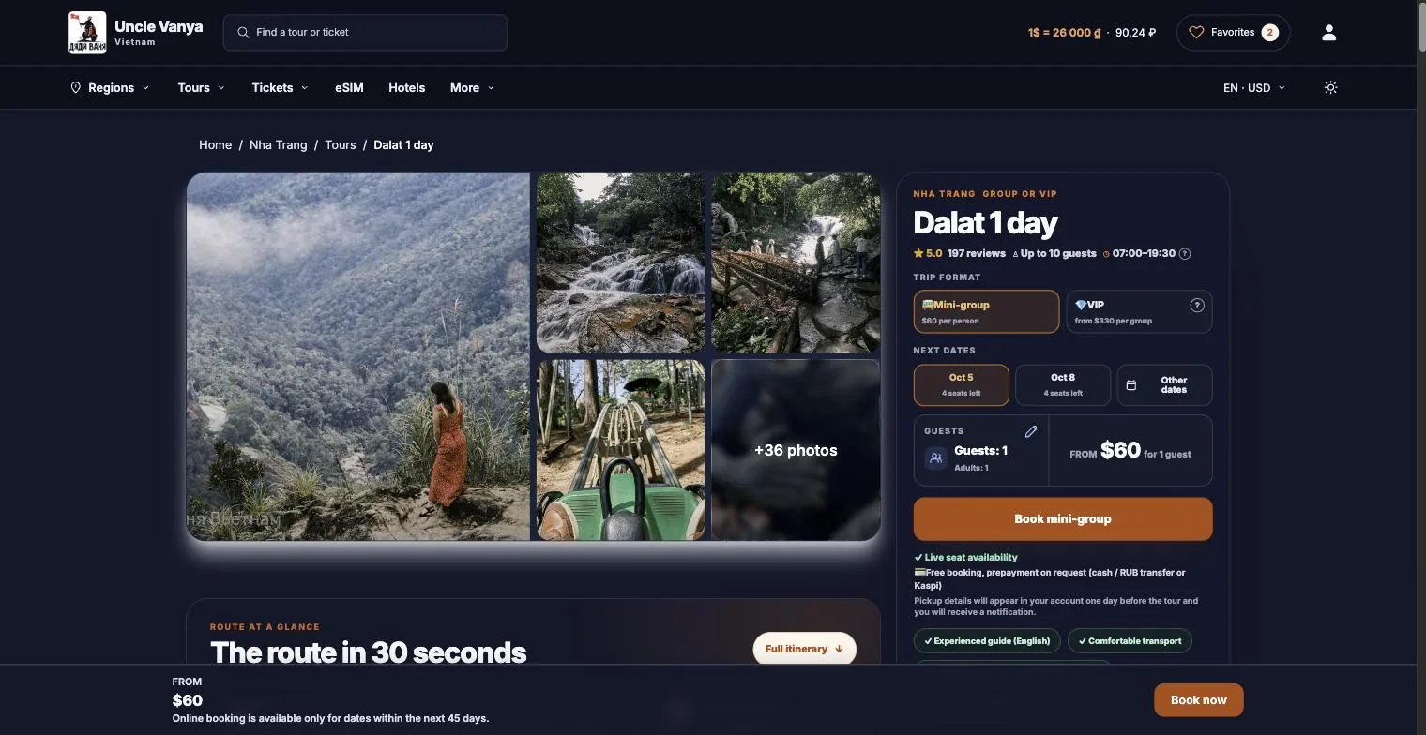The height and width of the screenshot is (735, 1426).
Task: Open the Other dates picker
Action: [1164, 384]
